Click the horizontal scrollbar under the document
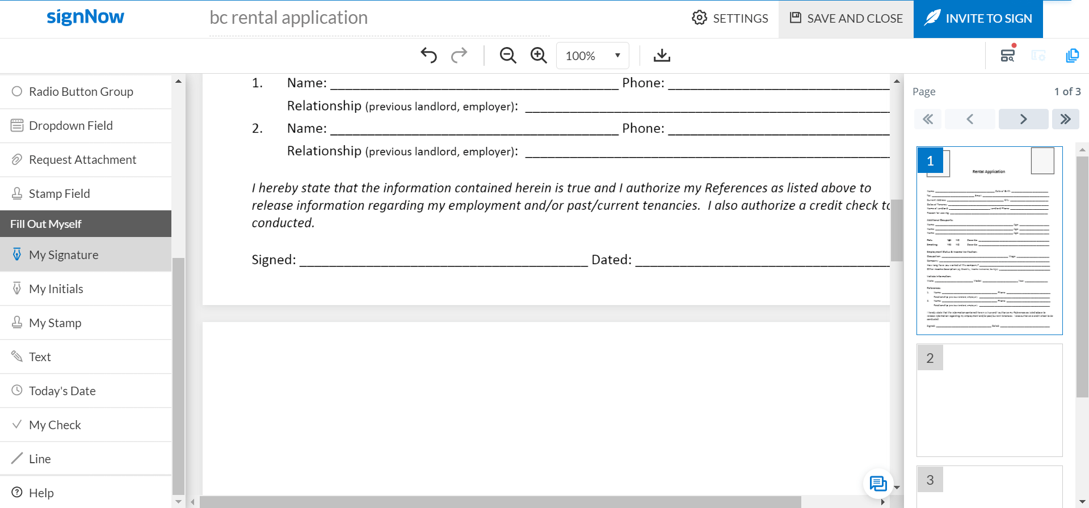 (499, 502)
